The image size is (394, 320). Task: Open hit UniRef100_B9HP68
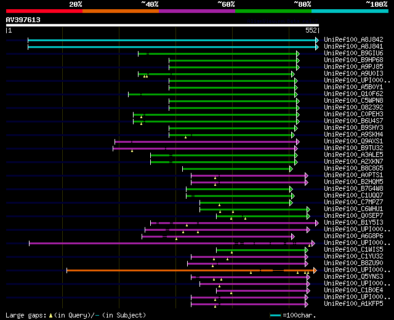[x=353, y=60]
